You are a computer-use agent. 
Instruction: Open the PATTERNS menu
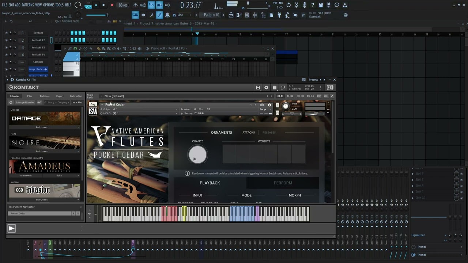pos(28,5)
